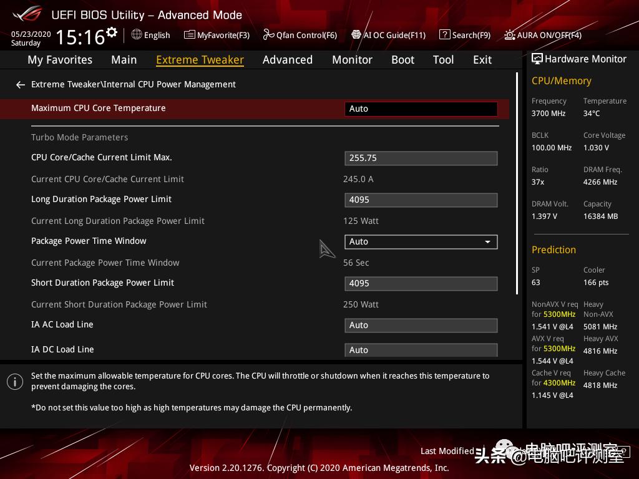
Task: Click the 16384 MB capacity value
Action: [600, 216]
